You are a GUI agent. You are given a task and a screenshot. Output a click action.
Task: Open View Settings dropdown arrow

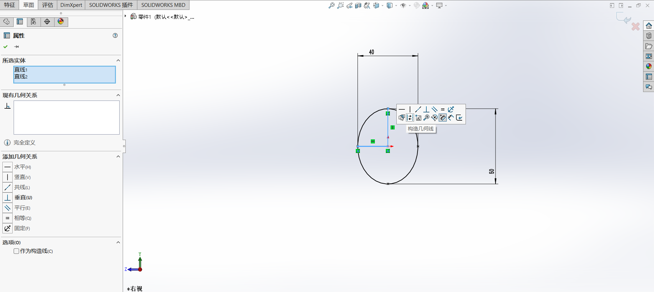pyautogui.click(x=446, y=6)
